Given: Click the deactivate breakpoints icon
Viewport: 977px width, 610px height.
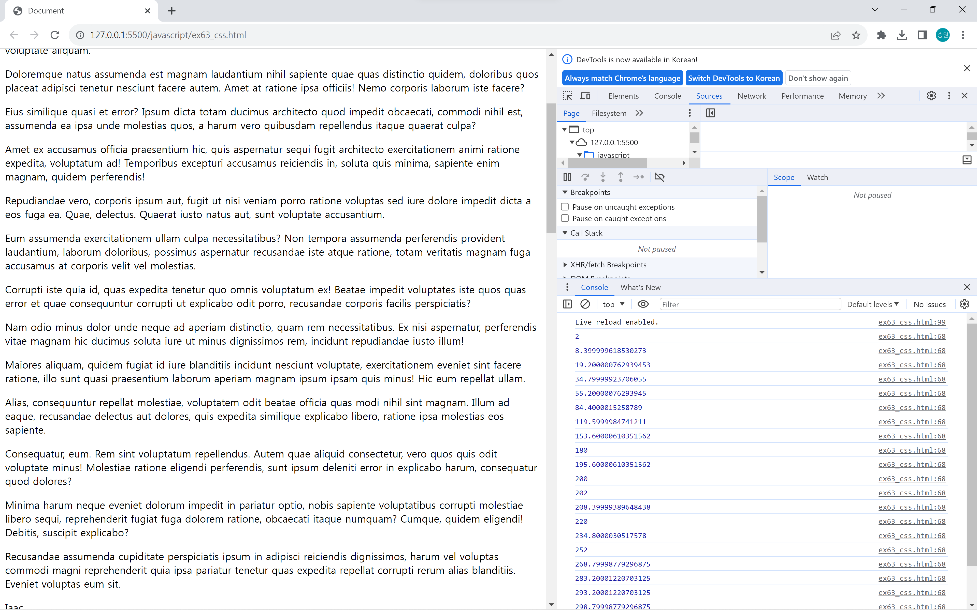Looking at the screenshot, I should 659,177.
